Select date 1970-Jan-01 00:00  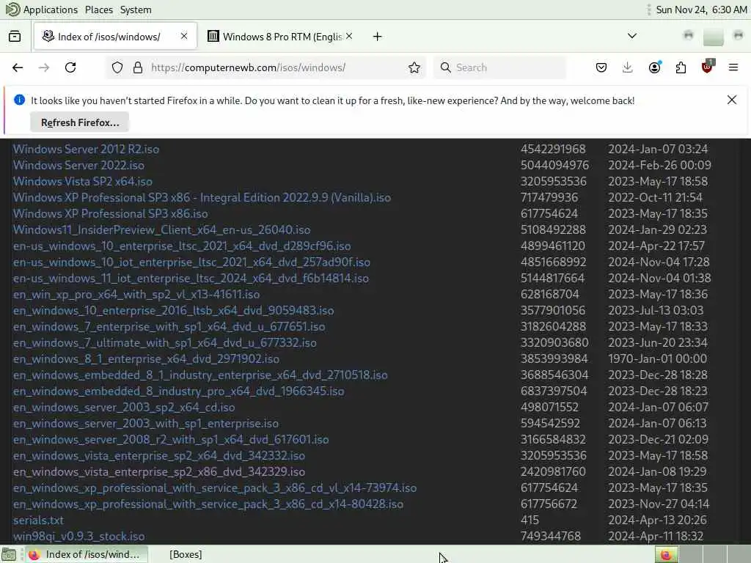pos(657,358)
